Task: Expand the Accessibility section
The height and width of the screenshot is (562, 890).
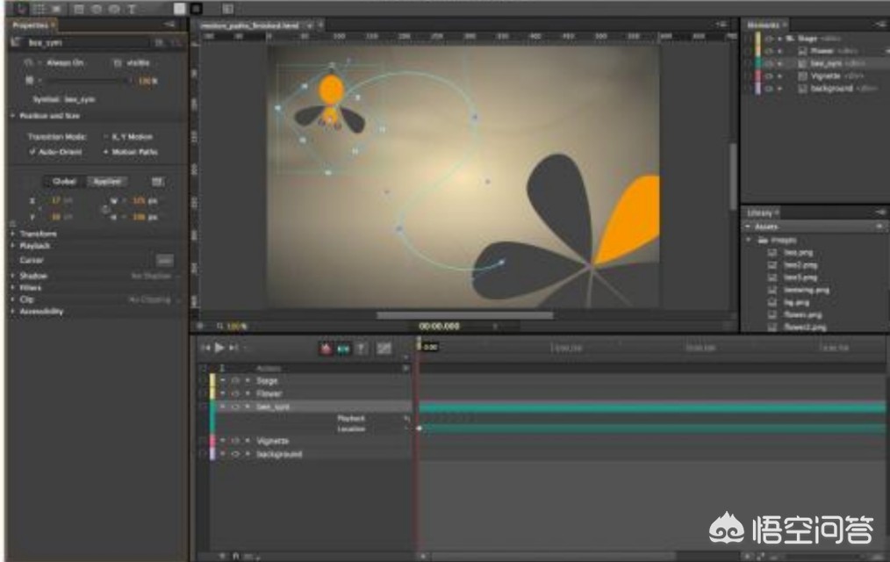Action: coord(12,312)
